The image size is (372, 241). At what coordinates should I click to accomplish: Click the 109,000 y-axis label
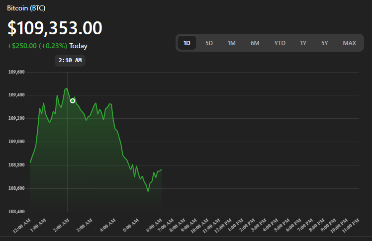point(16,142)
